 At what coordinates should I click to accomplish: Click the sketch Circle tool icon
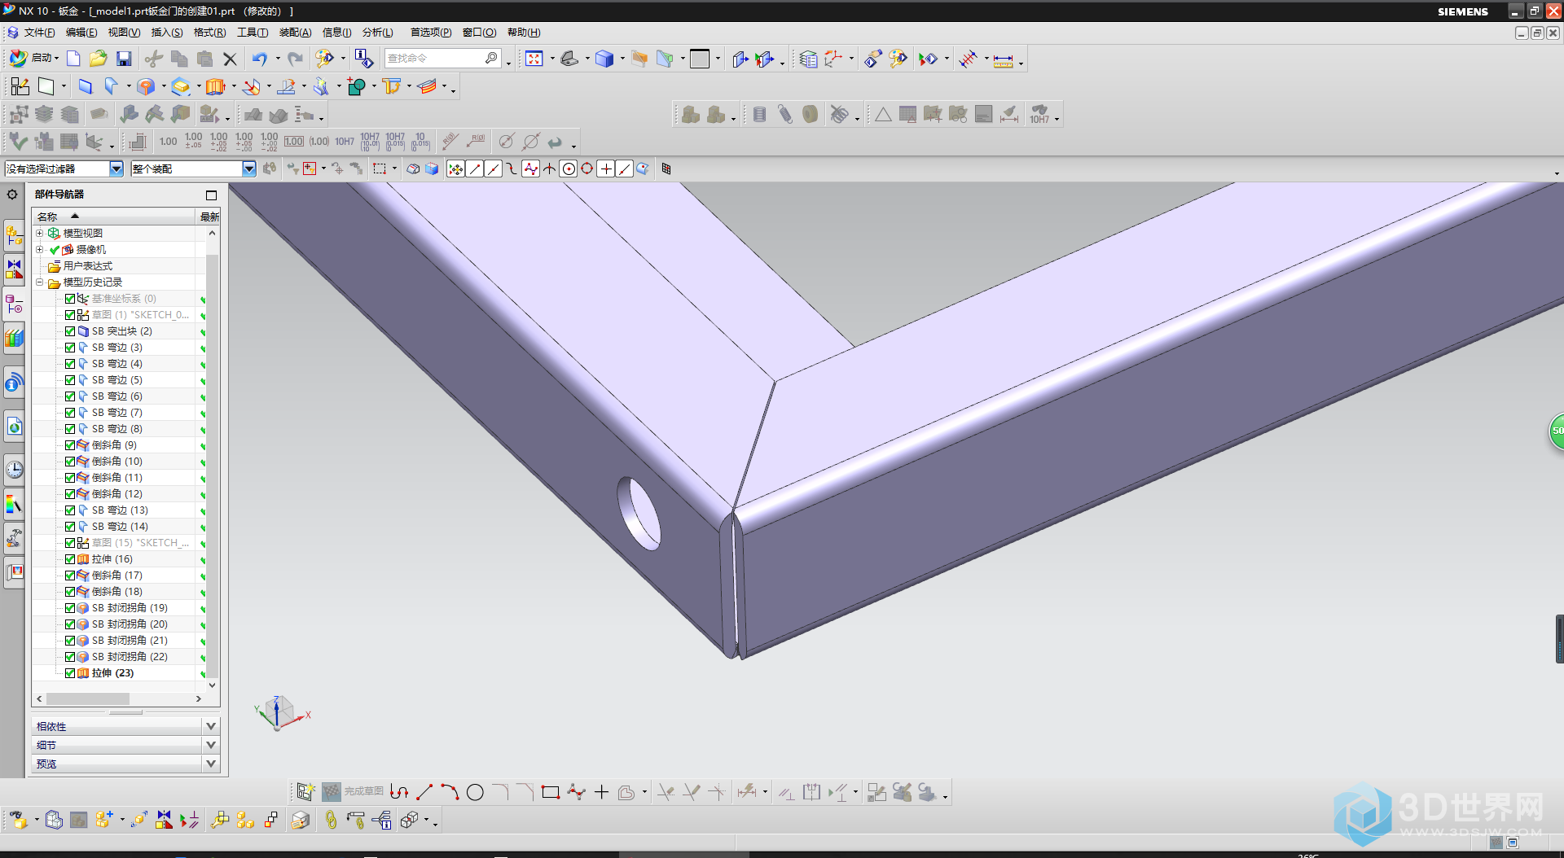[475, 792]
